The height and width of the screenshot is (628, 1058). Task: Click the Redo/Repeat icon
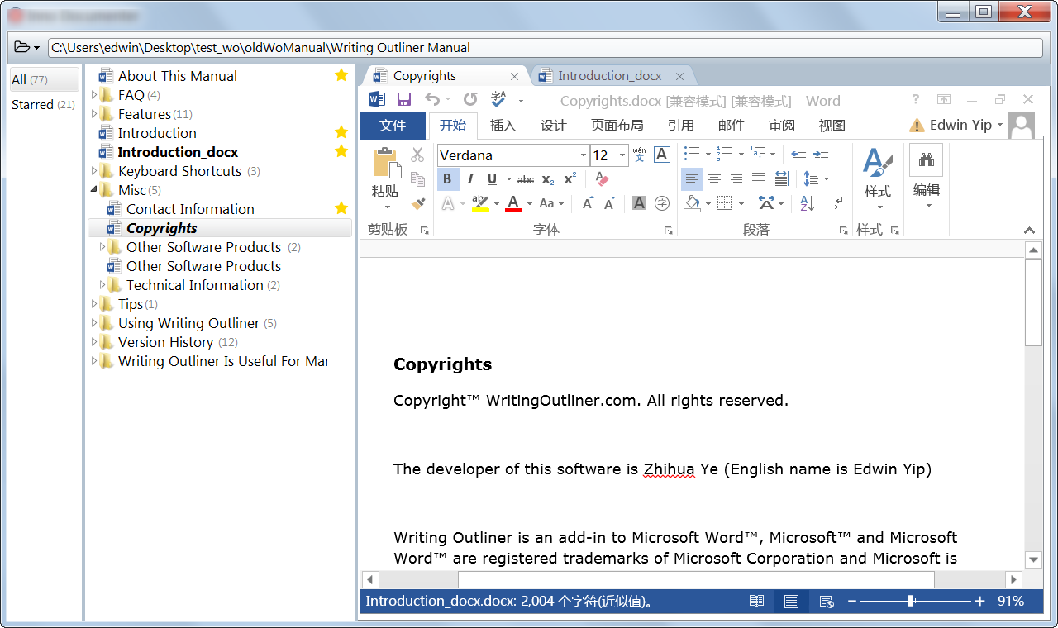[470, 100]
